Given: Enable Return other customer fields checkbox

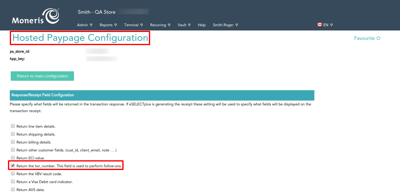Looking at the screenshot, I should coord(13,150).
